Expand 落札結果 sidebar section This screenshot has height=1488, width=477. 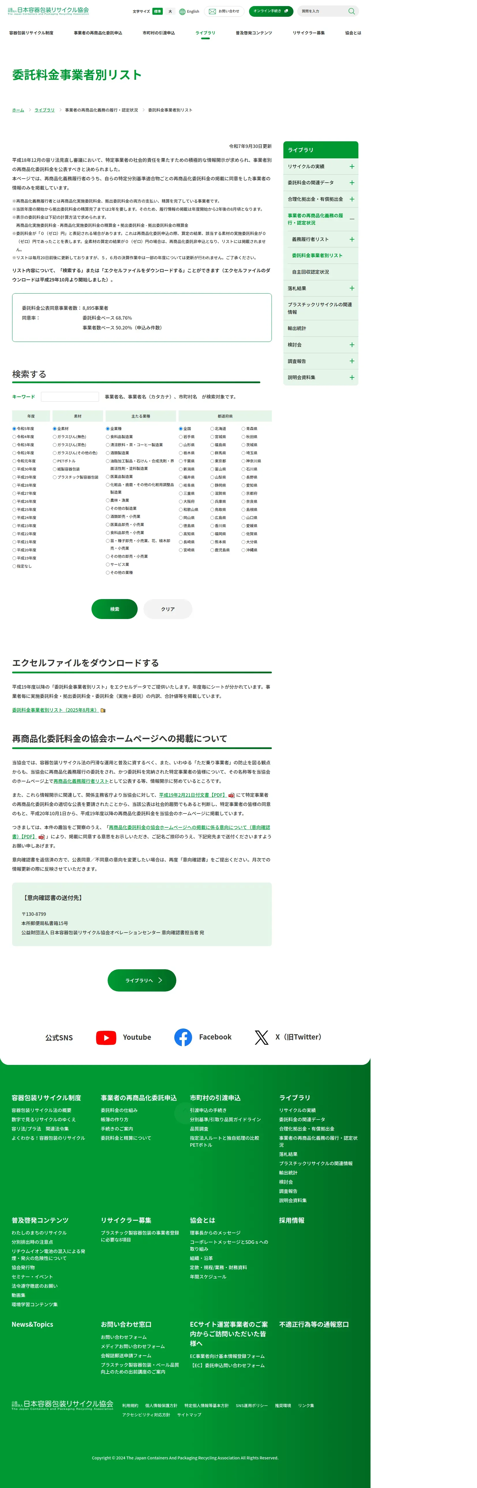tap(352, 288)
